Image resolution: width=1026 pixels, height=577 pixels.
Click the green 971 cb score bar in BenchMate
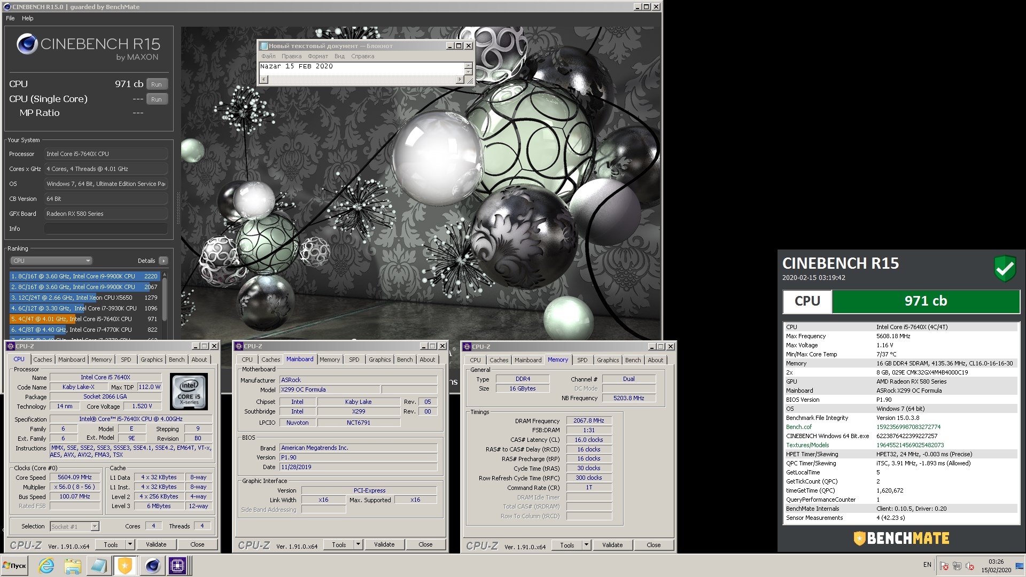pyautogui.click(x=926, y=301)
